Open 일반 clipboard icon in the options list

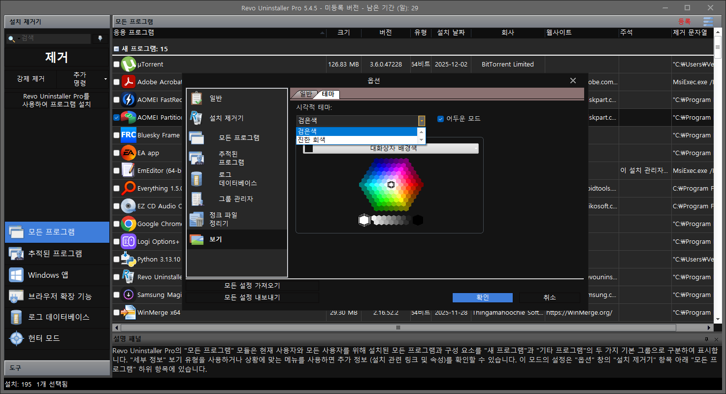point(197,98)
